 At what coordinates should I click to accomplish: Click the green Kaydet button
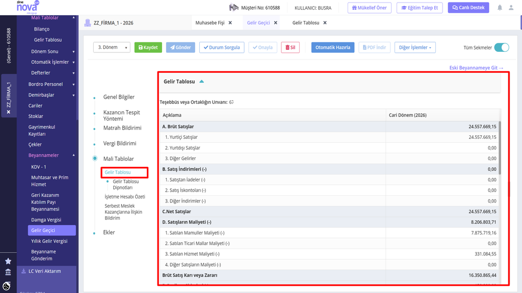point(148,47)
